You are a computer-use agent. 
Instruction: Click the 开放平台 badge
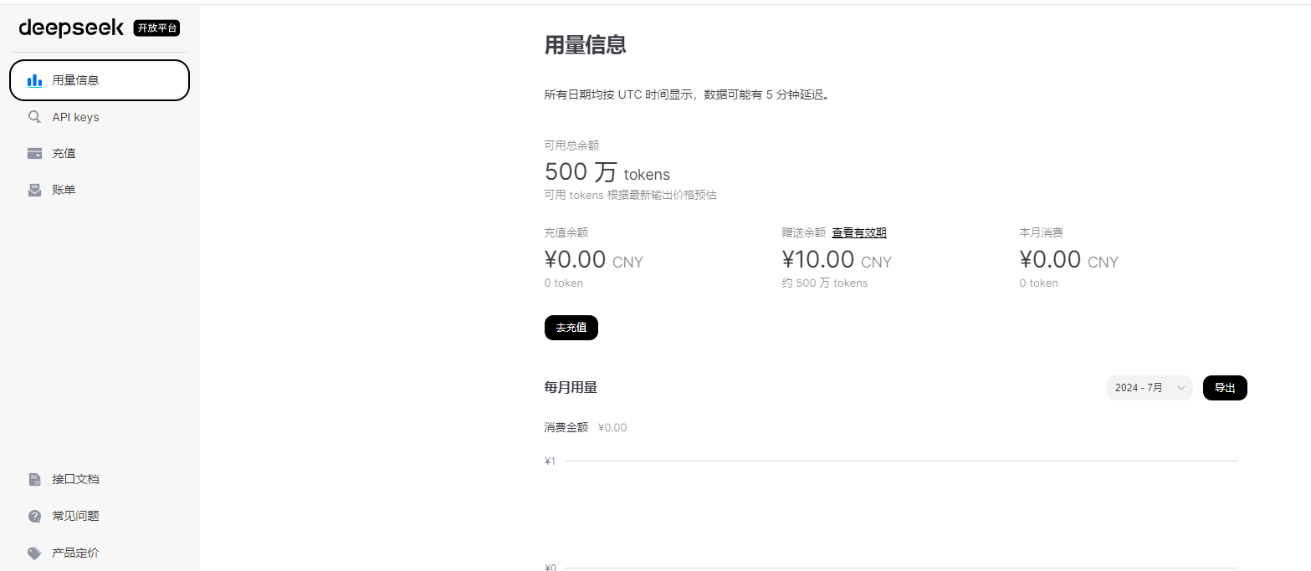click(156, 28)
